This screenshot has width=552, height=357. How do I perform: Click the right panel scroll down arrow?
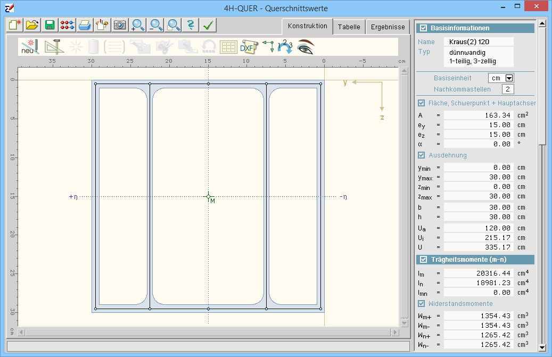tap(542, 347)
